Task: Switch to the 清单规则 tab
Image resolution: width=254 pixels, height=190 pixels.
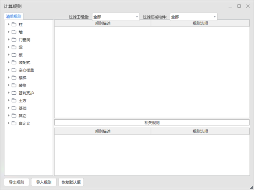Action: coord(14,16)
